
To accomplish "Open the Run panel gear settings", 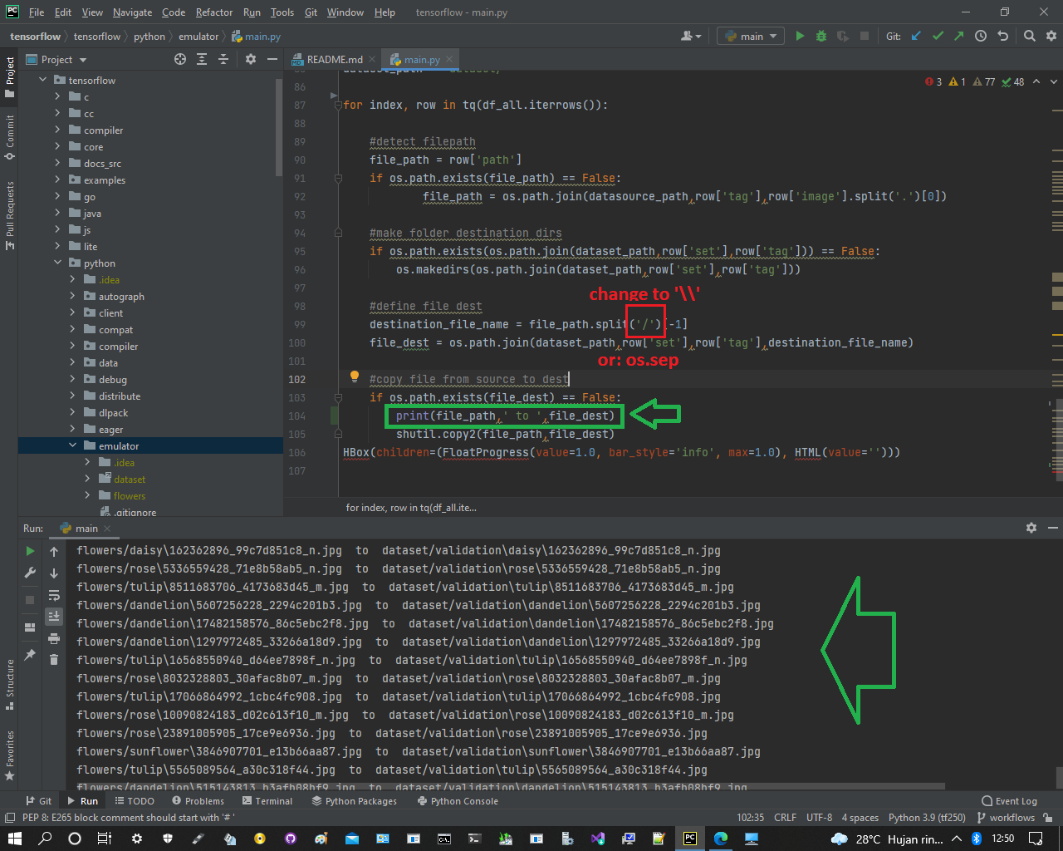I will tap(1031, 528).
